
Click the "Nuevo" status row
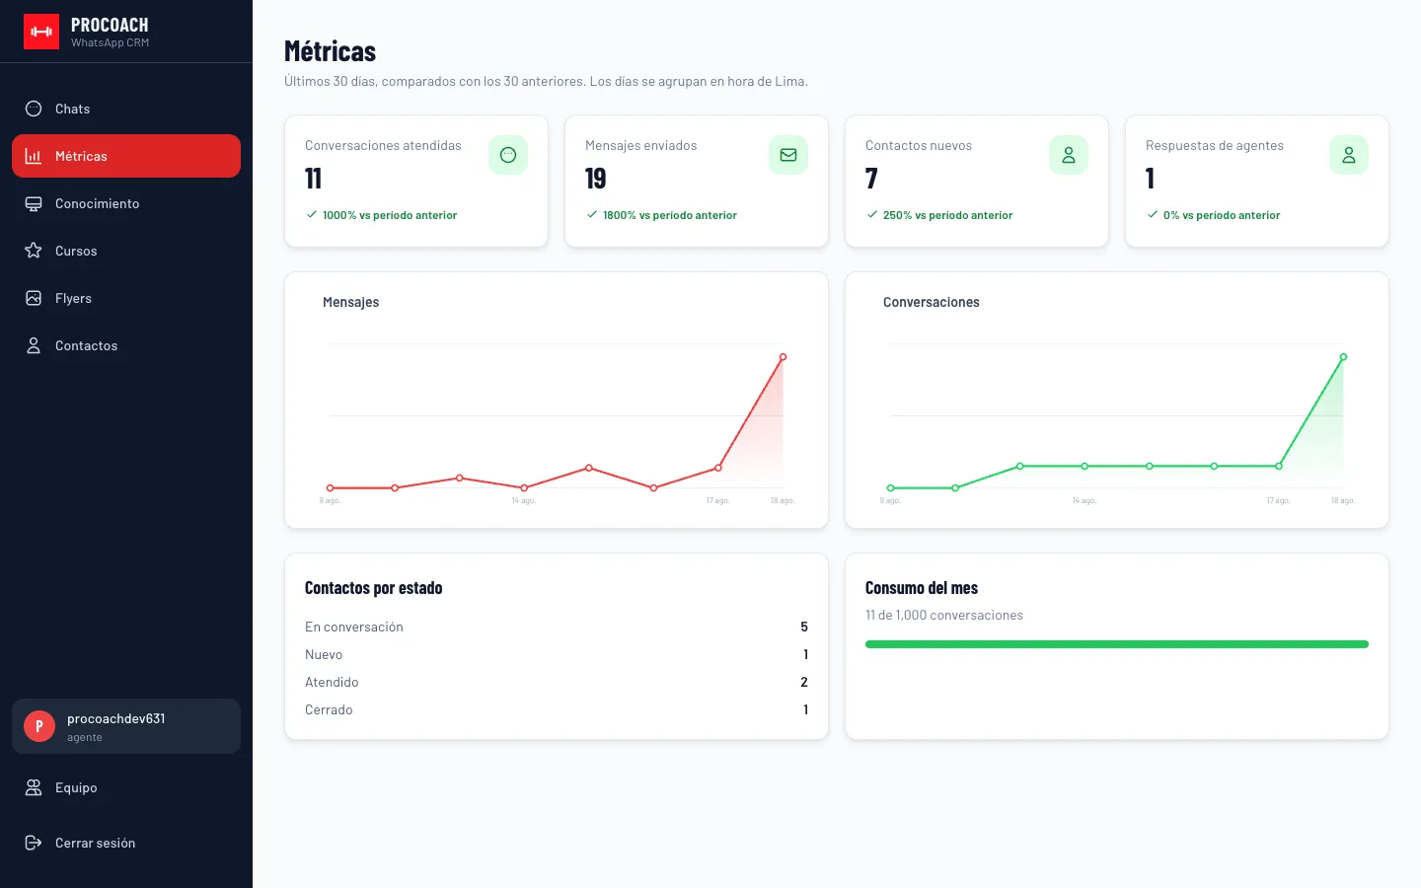click(557, 654)
